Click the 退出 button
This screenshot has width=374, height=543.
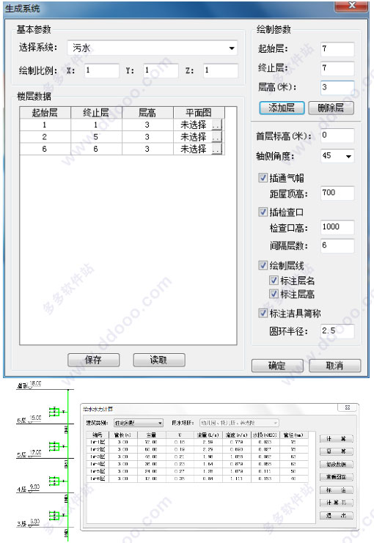tap(336, 516)
